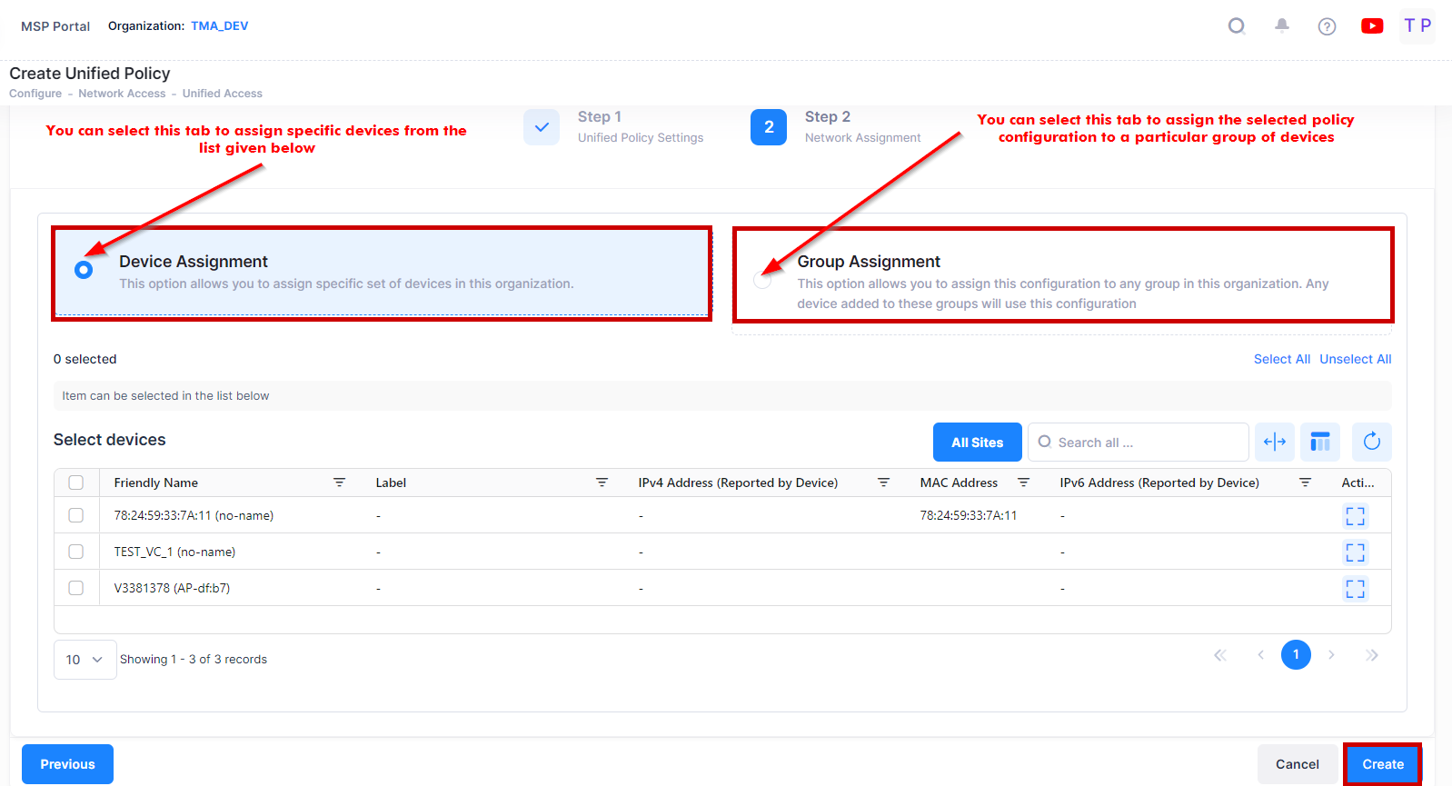Image resolution: width=1452 pixels, height=786 pixels.
Task: Click the column width fit icon
Action: coord(1275,443)
